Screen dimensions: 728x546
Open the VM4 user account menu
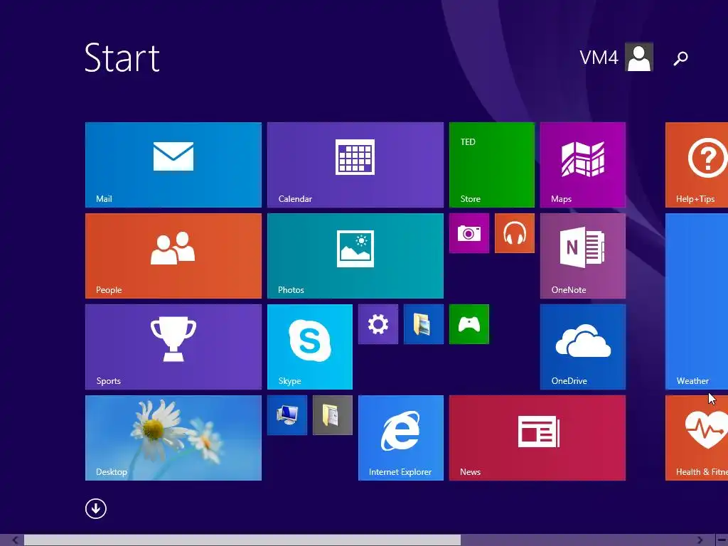coord(616,57)
